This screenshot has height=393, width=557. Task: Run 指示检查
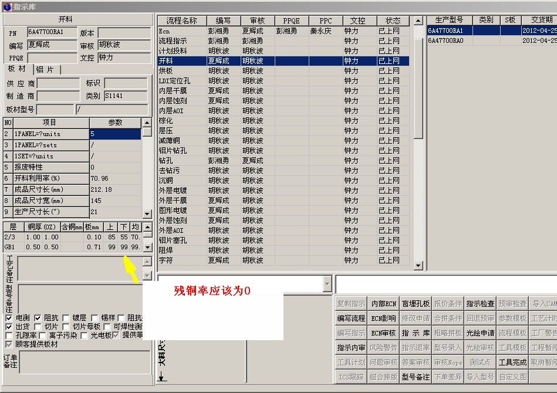coord(480,304)
